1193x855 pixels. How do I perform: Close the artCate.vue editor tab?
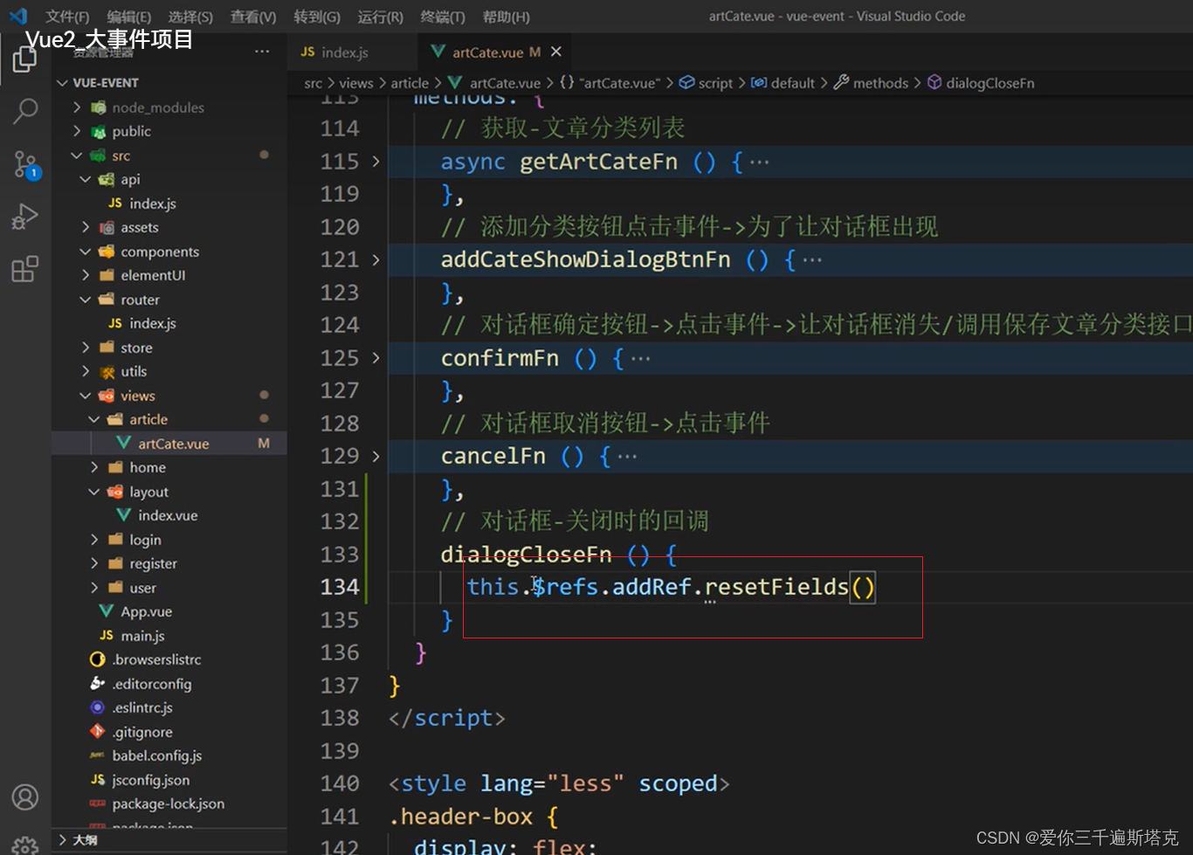coord(555,52)
